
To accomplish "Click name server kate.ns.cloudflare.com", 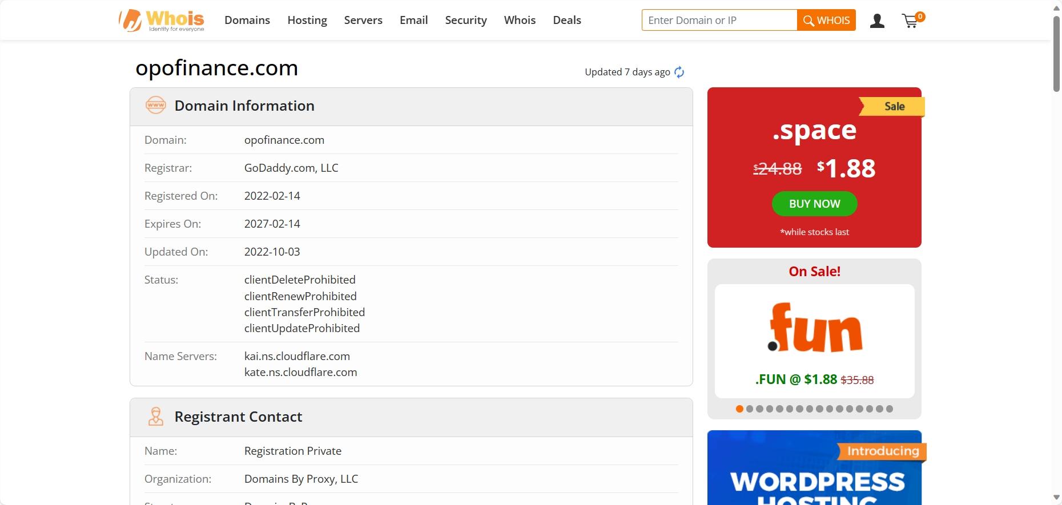I will point(301,372).
